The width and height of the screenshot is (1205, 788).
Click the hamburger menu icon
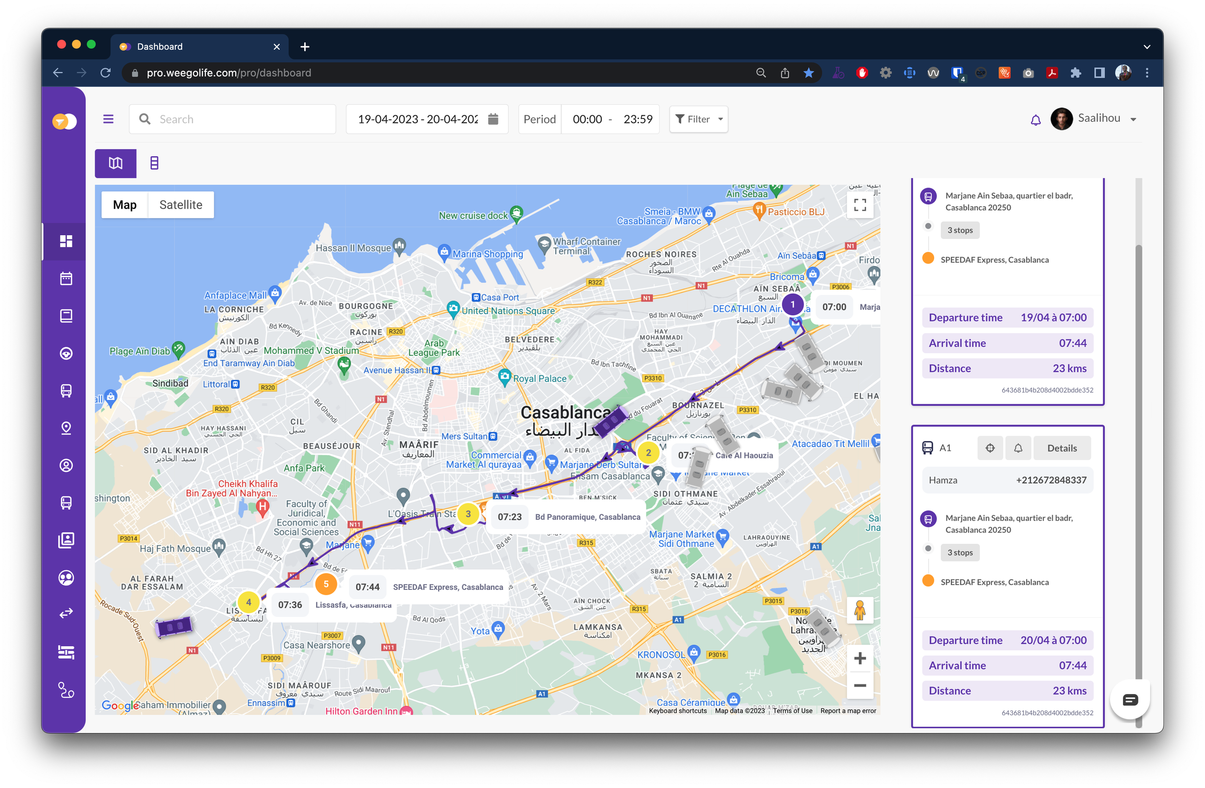click(x=108, y=119)
